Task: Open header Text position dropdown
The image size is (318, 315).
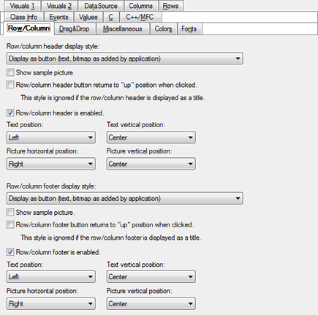Action: [51, 137]
